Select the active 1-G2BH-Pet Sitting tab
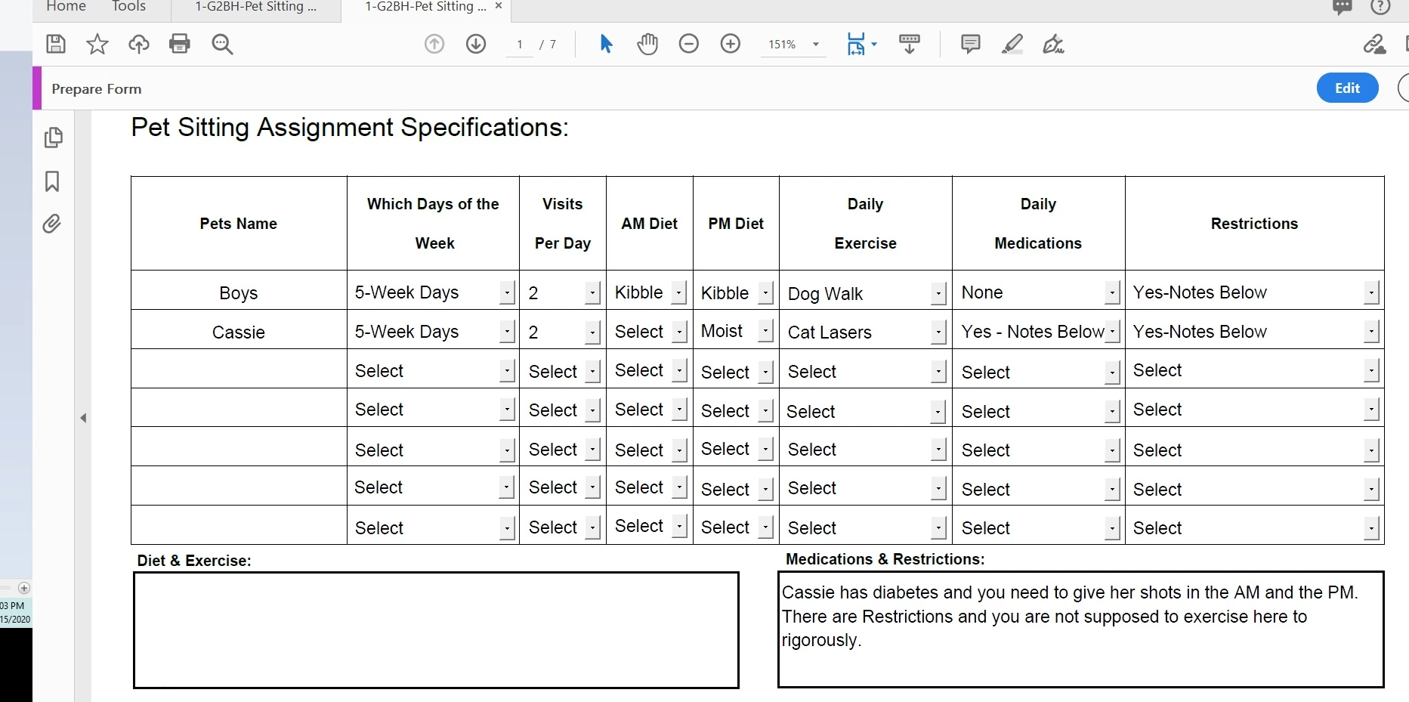Screen dimensions: 1409x702 tap(425, 8)
